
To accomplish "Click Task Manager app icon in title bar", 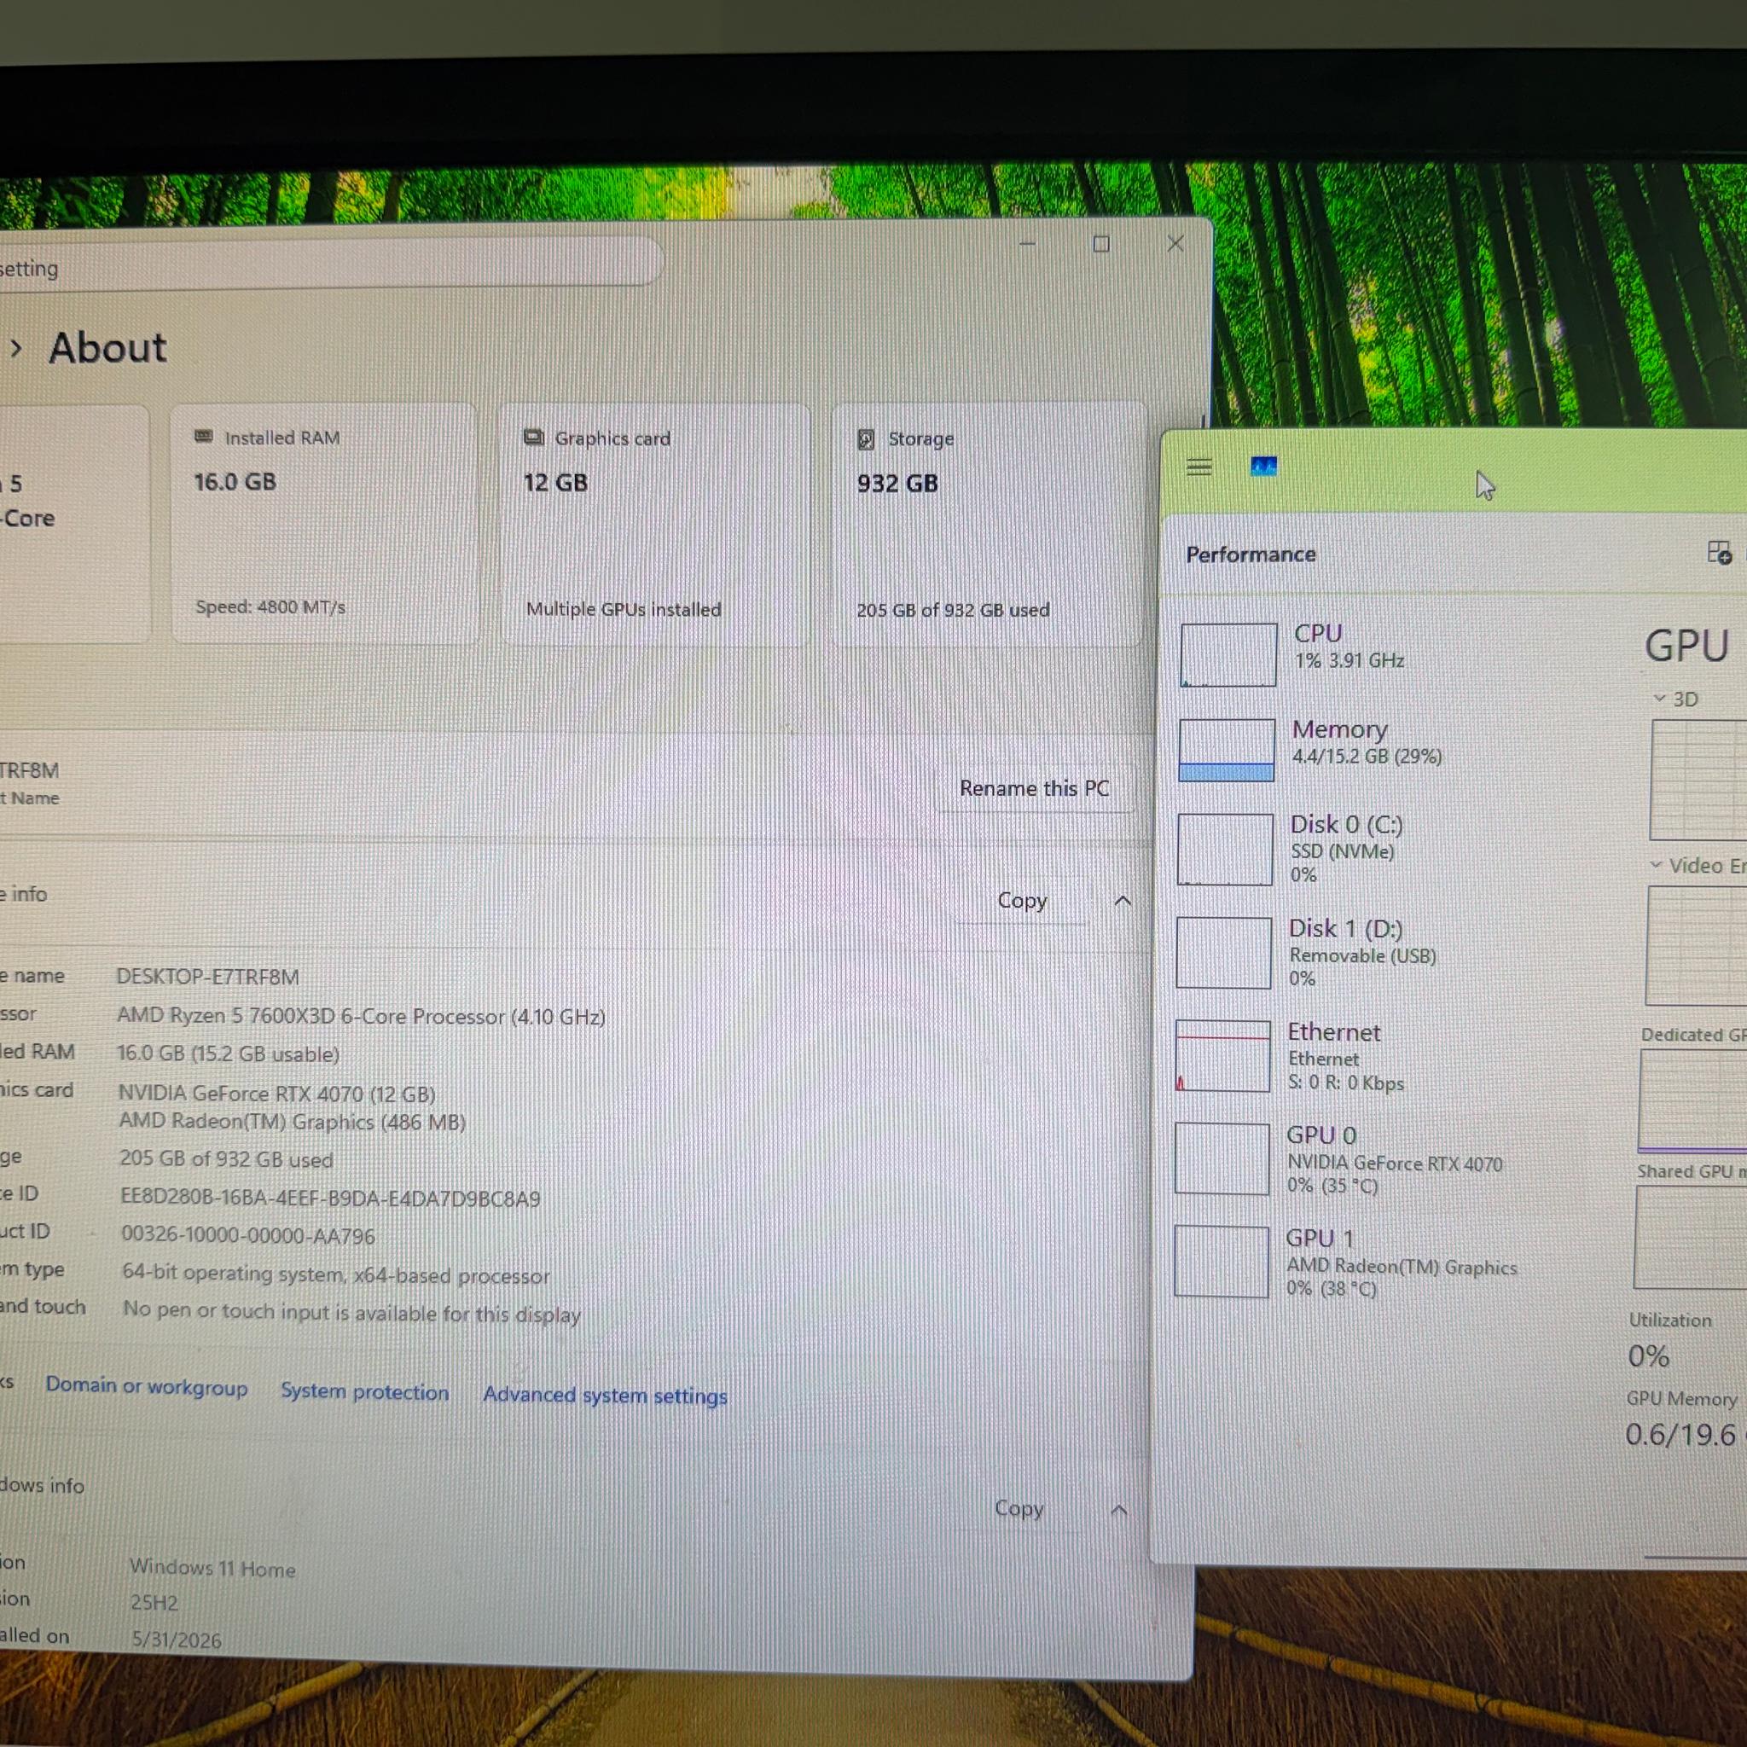I will [x=1263, y=467].
